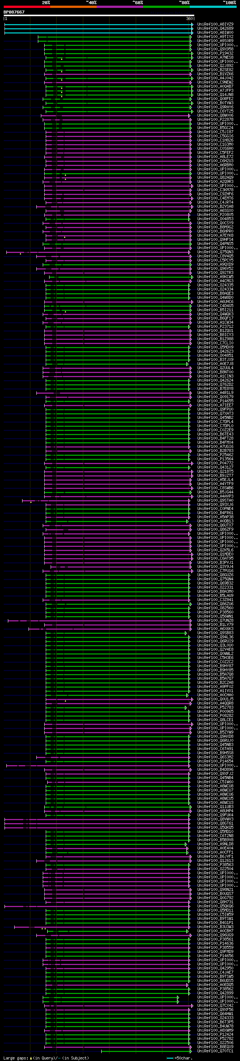Select hit label UniRef100_Q9XF56
240x1061 pixels.
(215, 1009)
